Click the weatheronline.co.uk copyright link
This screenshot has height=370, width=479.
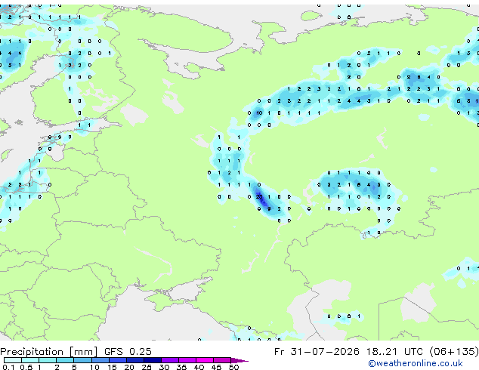click(416, 363)
